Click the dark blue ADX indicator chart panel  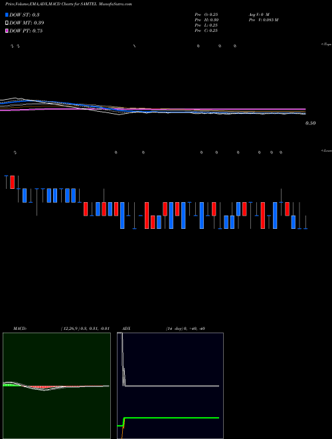170,386
